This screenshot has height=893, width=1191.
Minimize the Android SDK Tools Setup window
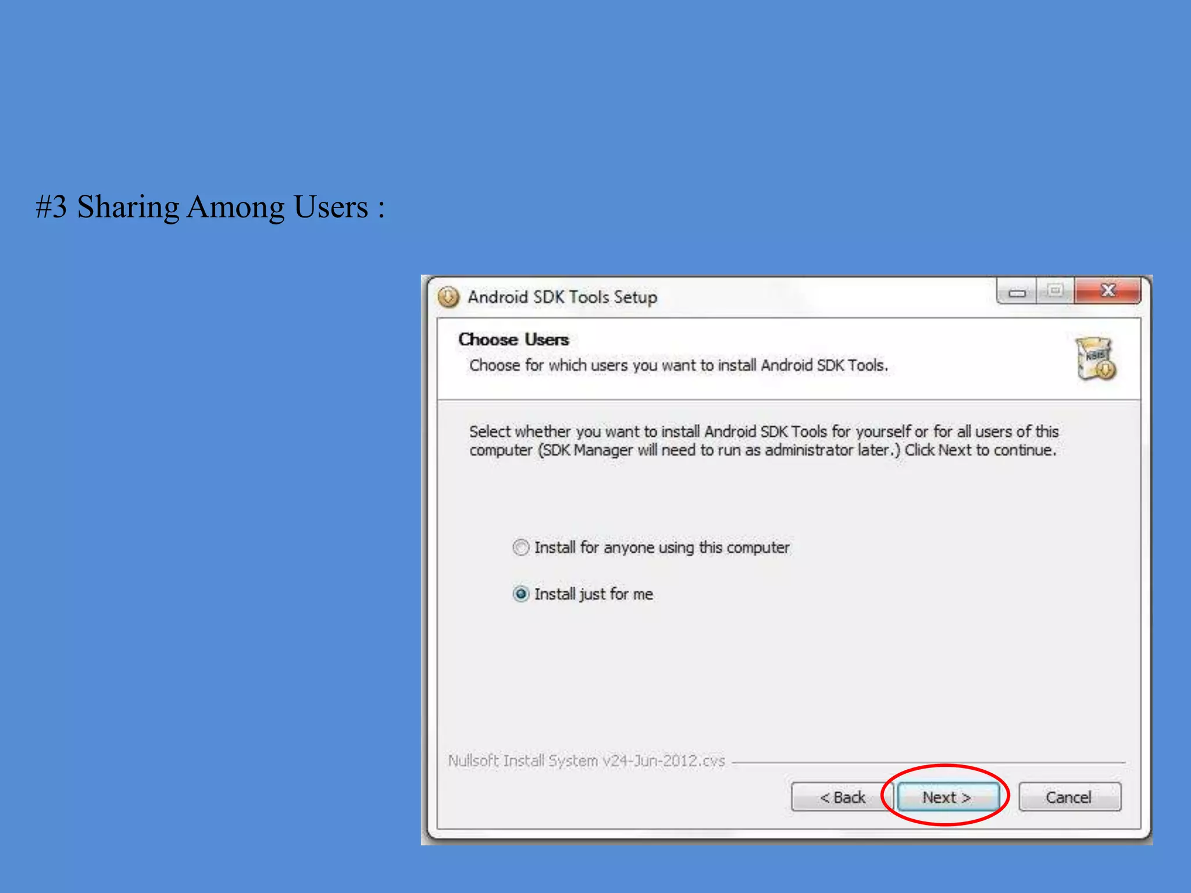pos(1017,291)
